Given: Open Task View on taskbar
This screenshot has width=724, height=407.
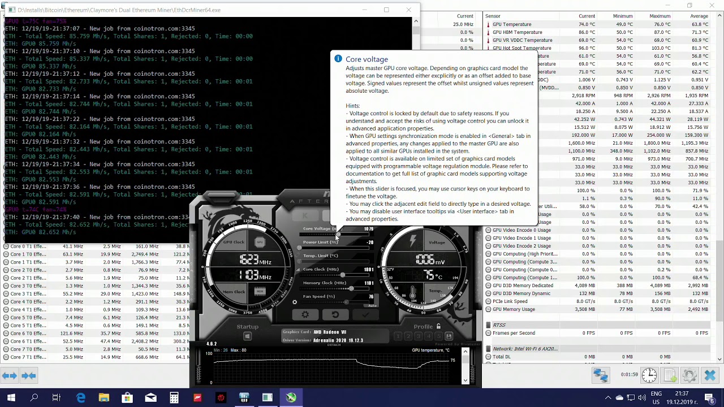Looking at the screenshot, I should [x=57, y=398].
